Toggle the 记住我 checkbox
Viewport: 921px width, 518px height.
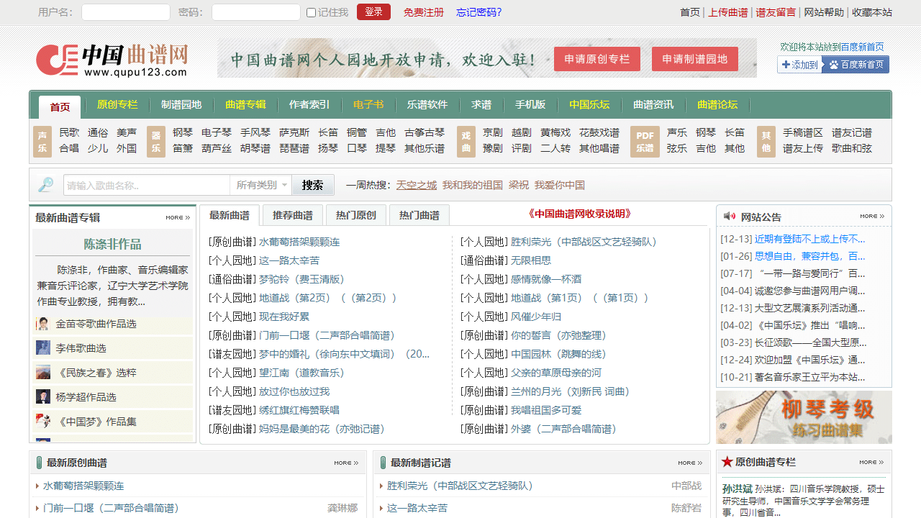(x=311, y=13)
